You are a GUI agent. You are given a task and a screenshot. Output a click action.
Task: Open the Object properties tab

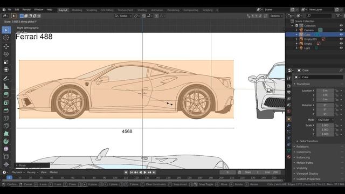coord(289,119)
